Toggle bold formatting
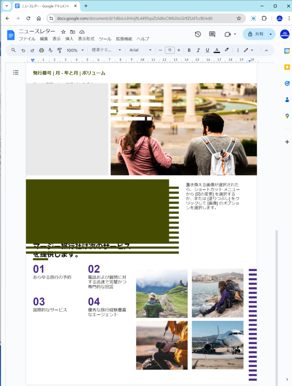The image size is (292, 386). (x=189, y=50)
